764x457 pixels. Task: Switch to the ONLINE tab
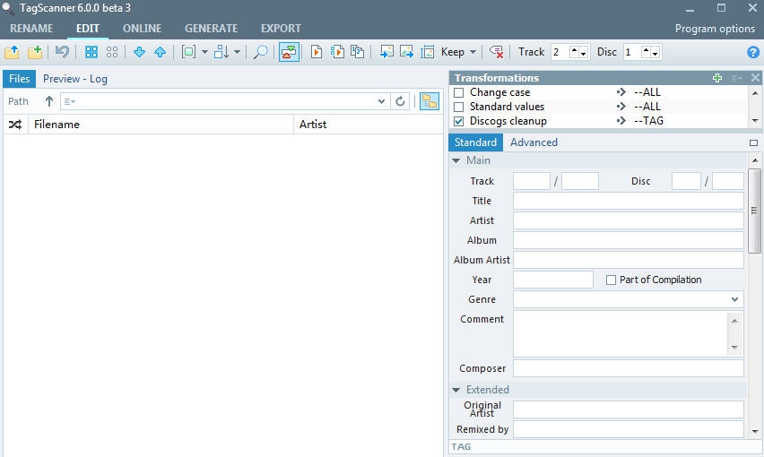coord(142,29)
